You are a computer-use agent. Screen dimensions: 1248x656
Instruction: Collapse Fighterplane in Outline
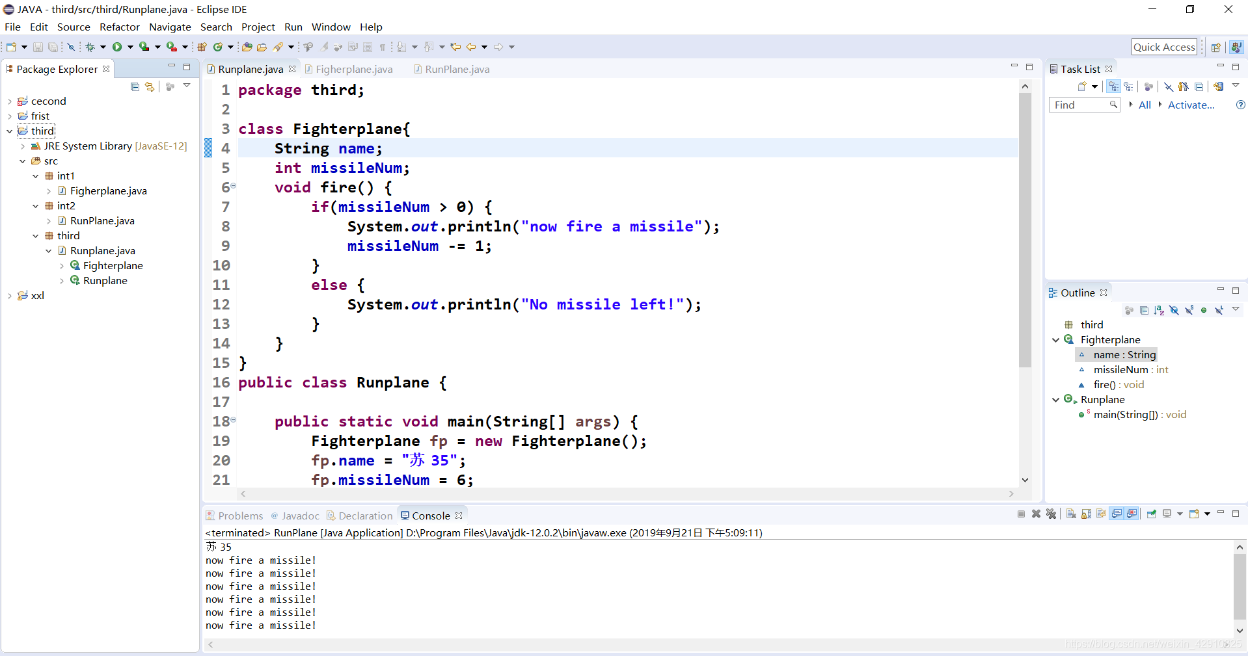(x=1055, y=340)
